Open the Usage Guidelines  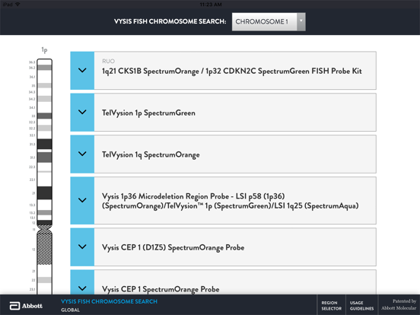361,305
